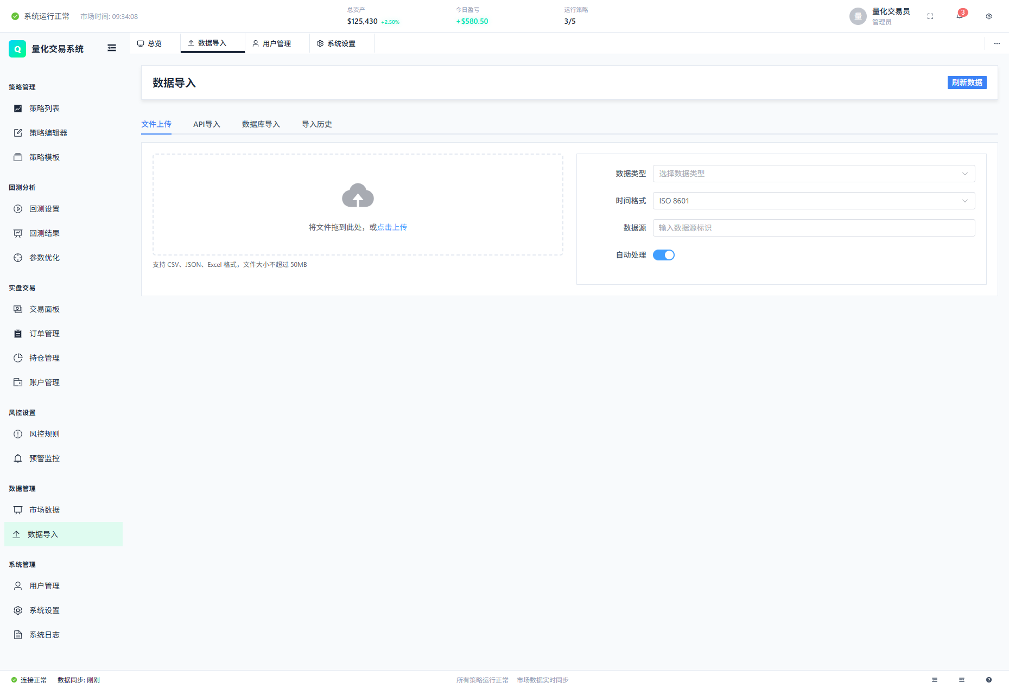This screenshot has width=1009, height=689.
Task: Open the 时间格式 ISO 8601 dropdown
Action: (814, 201)
